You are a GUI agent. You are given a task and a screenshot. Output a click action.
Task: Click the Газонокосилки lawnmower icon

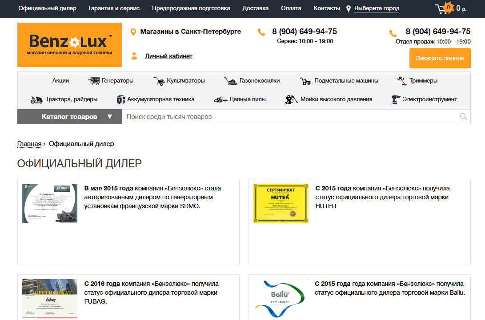pyautogui.click(x=231, y=81)
